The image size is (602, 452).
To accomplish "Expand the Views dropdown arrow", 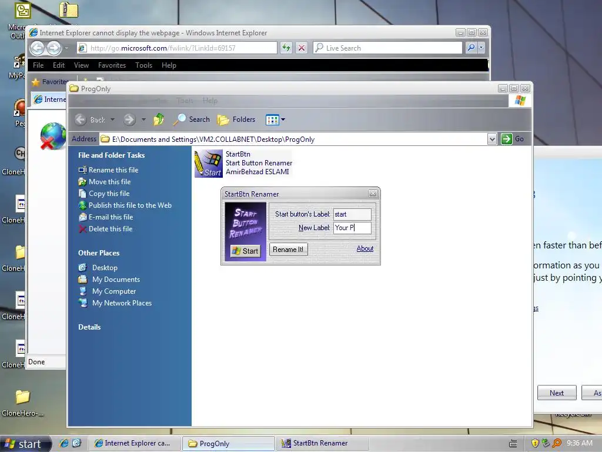I will 283,119.
